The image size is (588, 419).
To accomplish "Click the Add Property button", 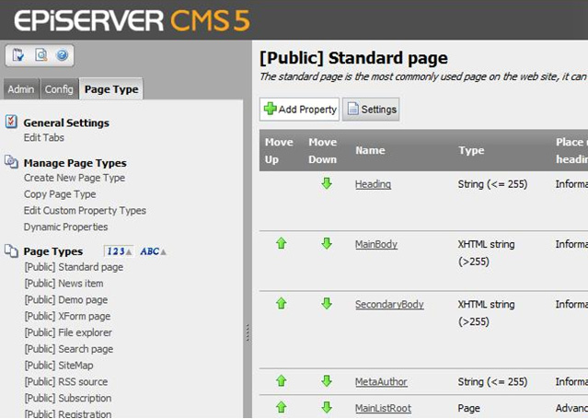I will click(x=299, y=110).
